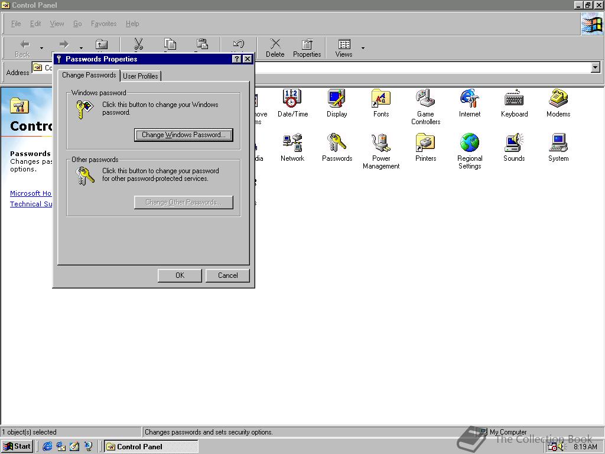The width and height of the screenshot is (605, 454).
Task: Click the Back toolbar button
Action: 22,48
